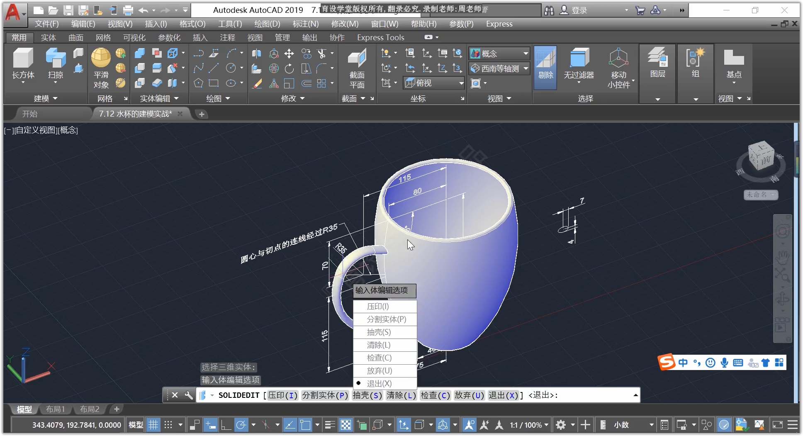Toggle polar tracking in status bar
The width and height of the screenshot is (803, 436).
click(x=241, y=425)
